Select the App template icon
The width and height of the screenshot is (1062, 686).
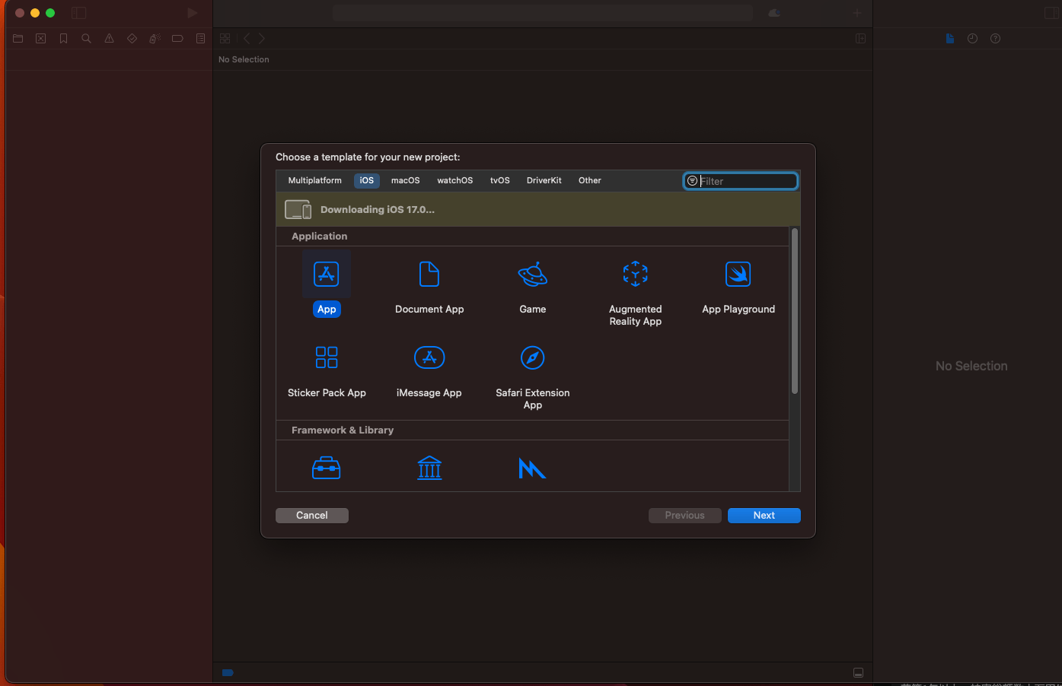(327, 274)
